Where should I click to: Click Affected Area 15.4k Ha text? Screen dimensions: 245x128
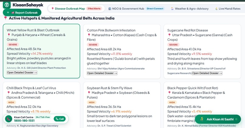click(184, 107)
